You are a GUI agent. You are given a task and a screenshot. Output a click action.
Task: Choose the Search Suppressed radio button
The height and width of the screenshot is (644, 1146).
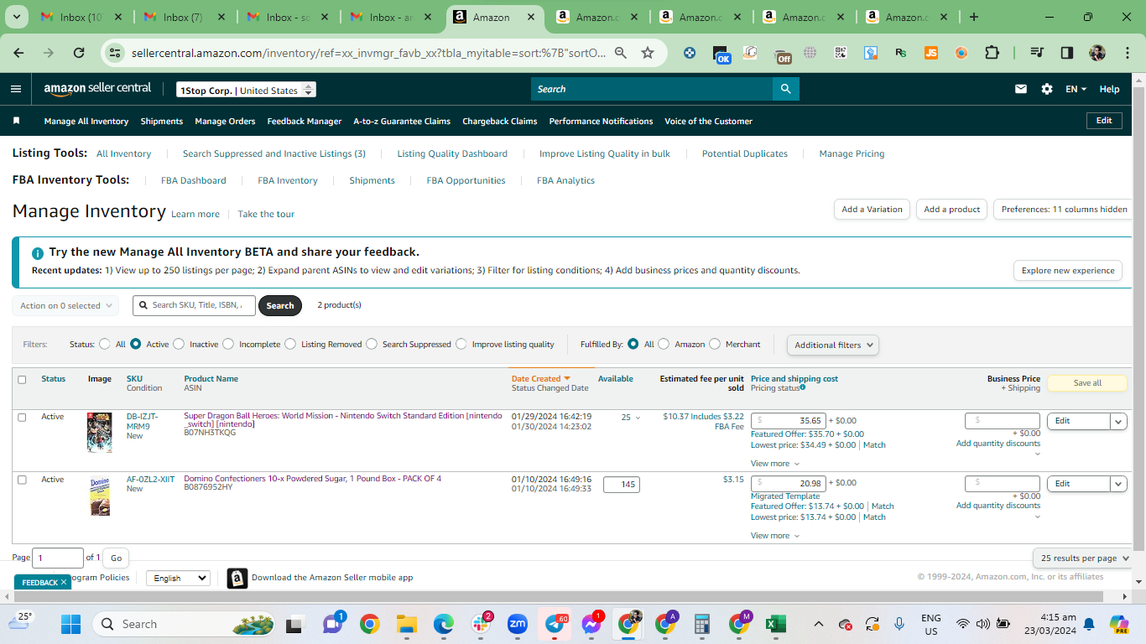pyautogui.click(x=372, y=344)
